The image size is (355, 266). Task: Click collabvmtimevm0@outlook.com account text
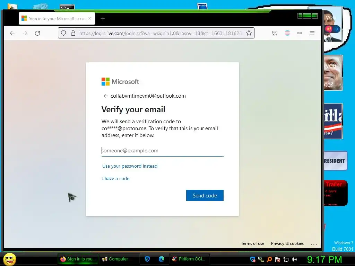tap(148, 96)
